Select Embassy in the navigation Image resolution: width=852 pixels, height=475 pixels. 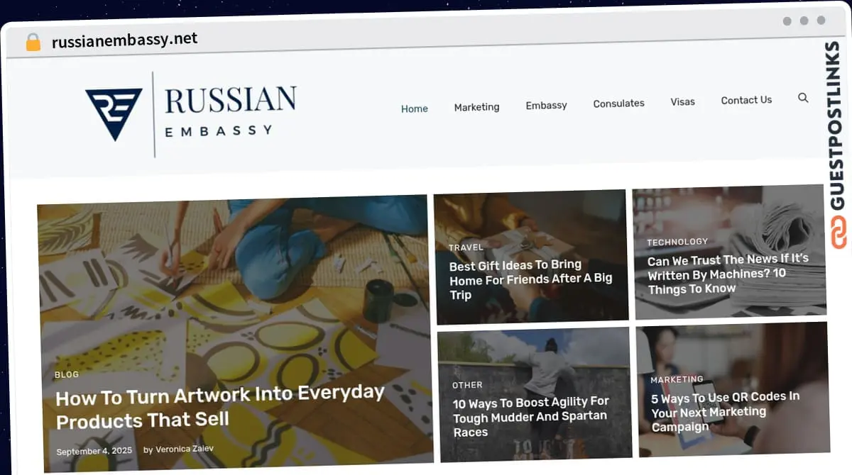click(x=546, y=105)
